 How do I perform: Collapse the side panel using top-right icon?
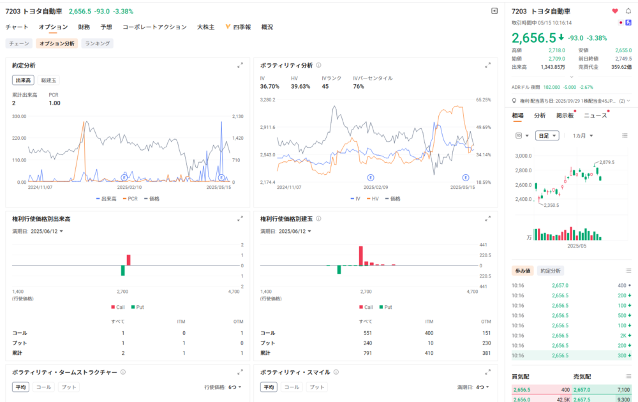(x=494, y=11)
